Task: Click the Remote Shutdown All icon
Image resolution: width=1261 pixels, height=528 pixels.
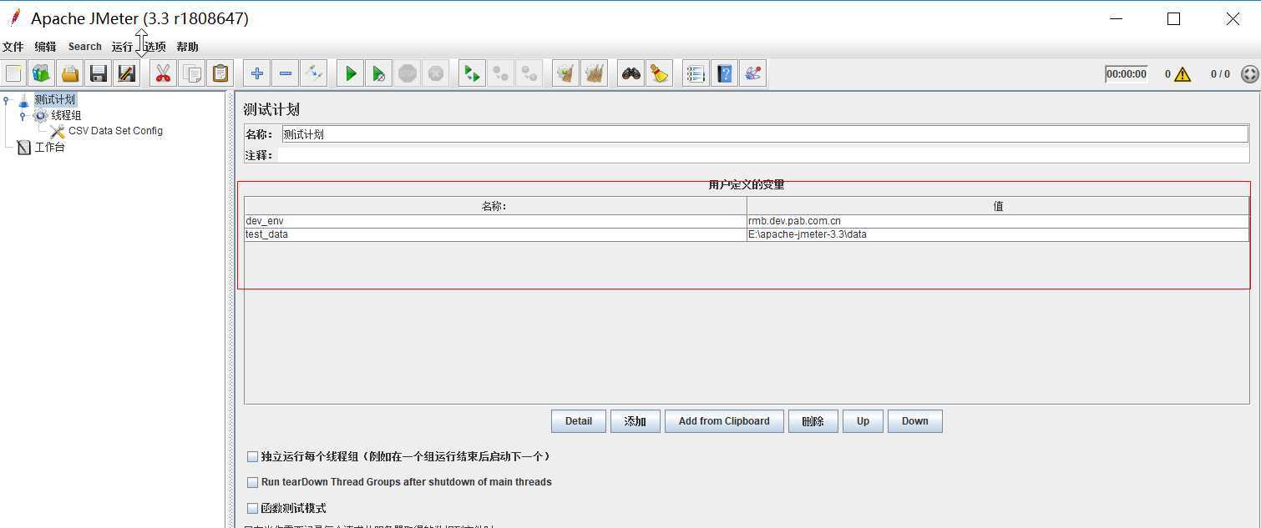Action: [529, 73]
